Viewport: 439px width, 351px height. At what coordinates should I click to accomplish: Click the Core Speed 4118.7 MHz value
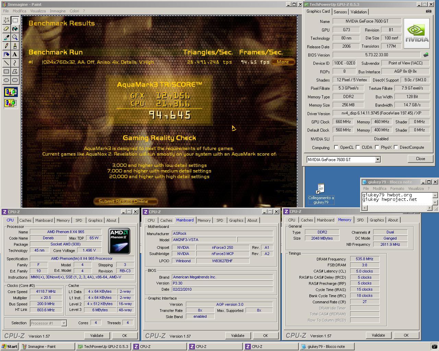(x=46, y=291)
